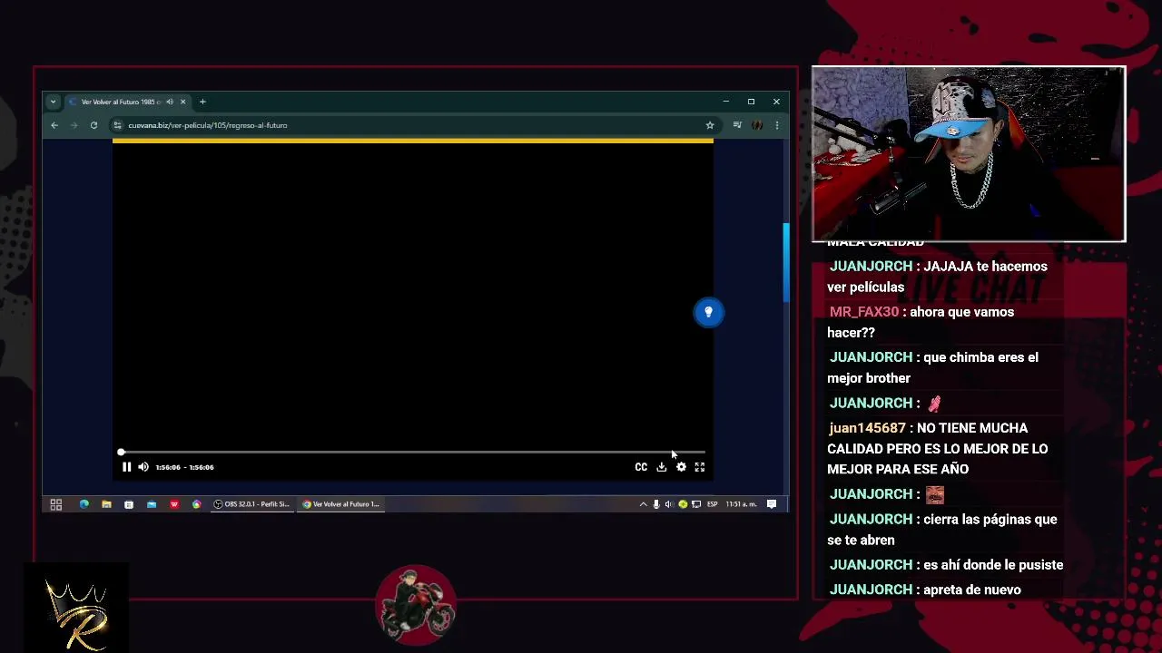Click chat message 'es ahí donde le pusiste'
Image resolution: width=1162 pixels, height=653 pixels.
tap(993, 565)
